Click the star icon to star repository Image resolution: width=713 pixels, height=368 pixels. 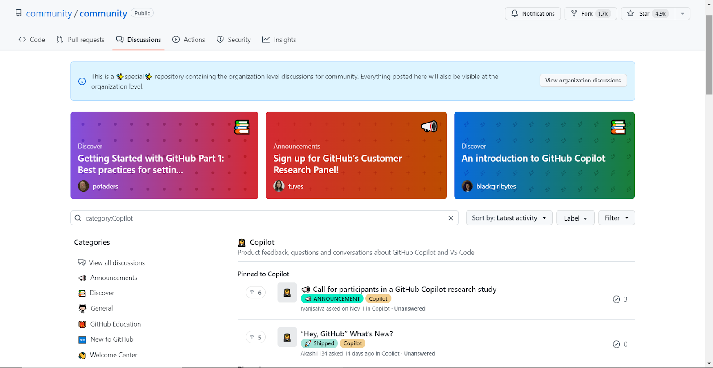[631, 13]
